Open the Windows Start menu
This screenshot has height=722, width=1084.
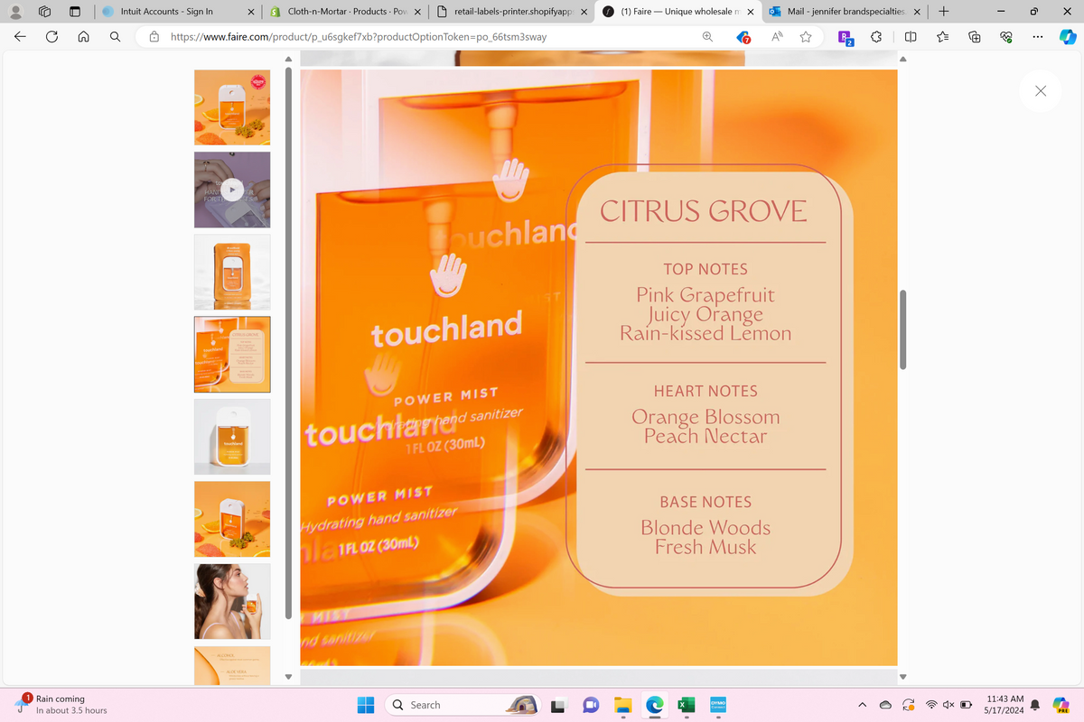[365, 704]
